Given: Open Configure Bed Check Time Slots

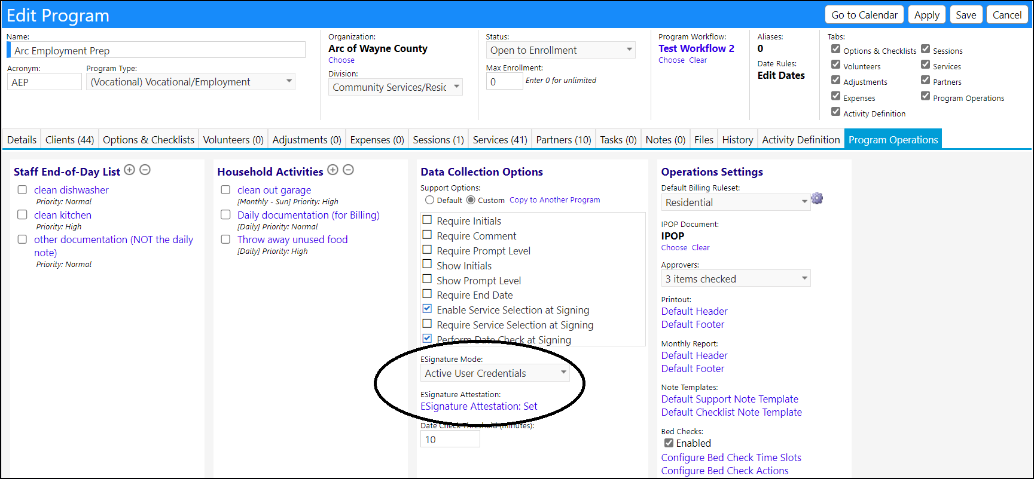Looking at the screenshot, I should 731,457.
